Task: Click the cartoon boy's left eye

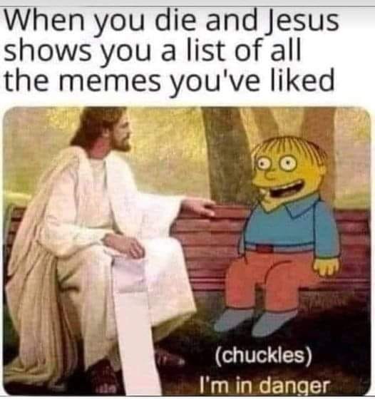Action: 264,165
